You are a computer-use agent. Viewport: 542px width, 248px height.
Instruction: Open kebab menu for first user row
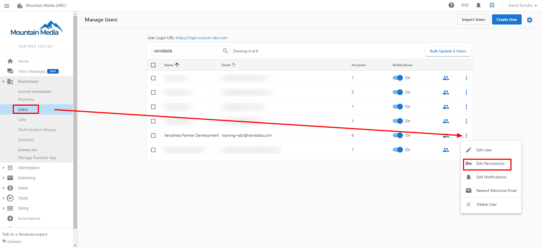click(466, 78)
